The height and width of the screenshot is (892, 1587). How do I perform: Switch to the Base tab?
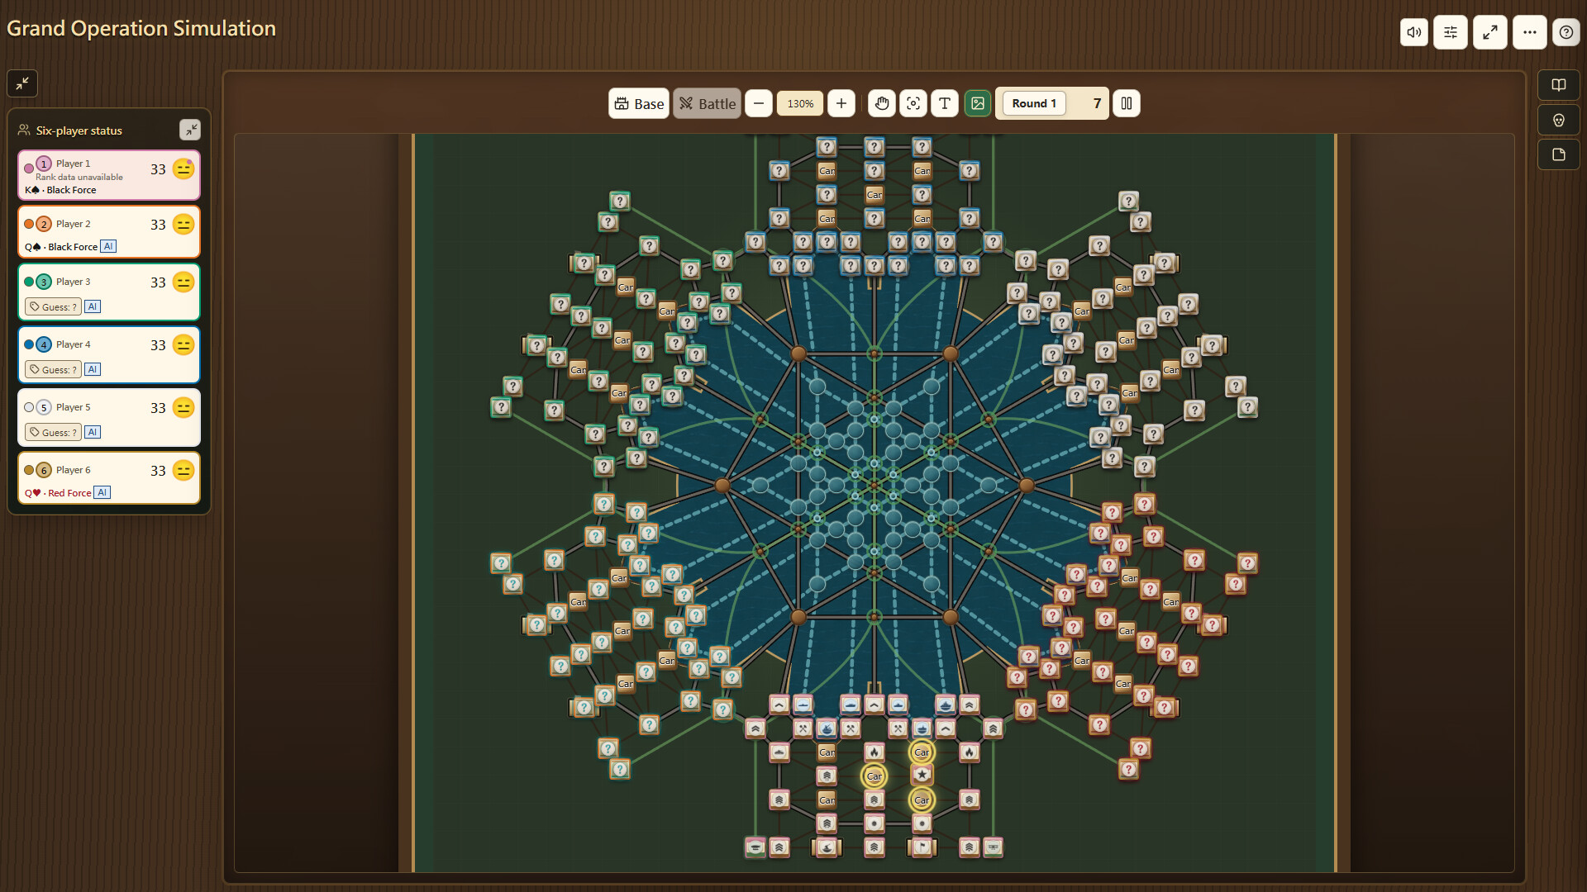point(639,103)
